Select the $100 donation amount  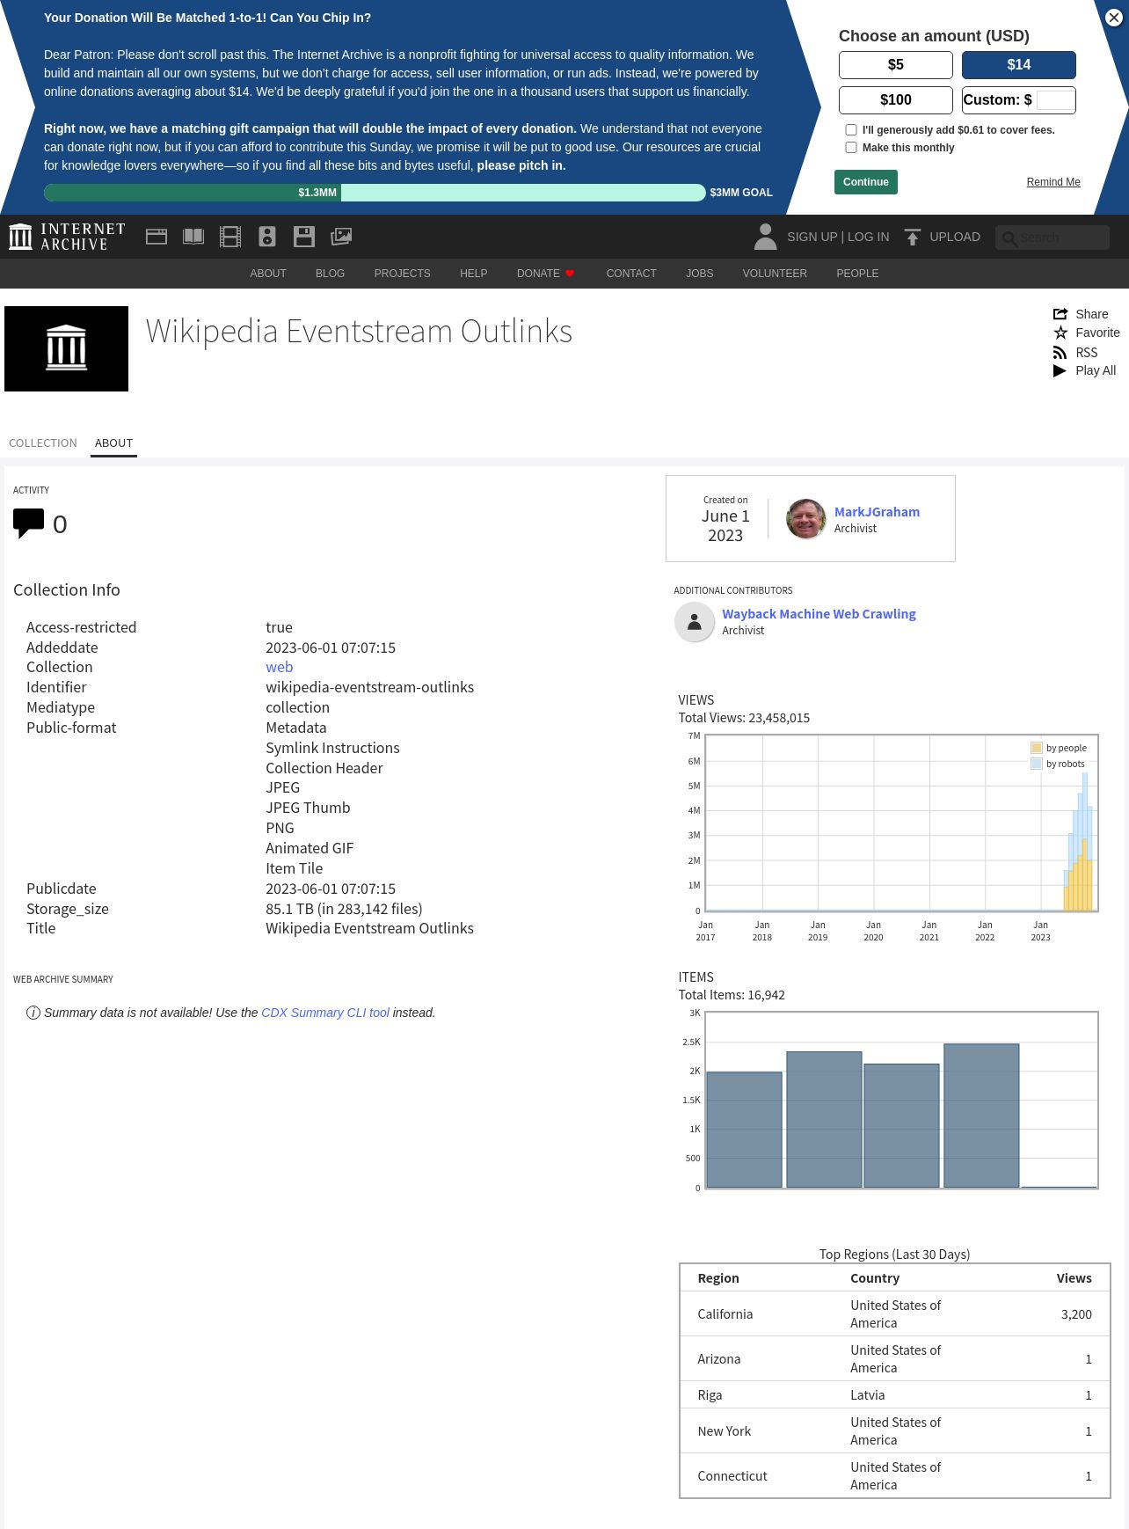[x=896, y=100]
